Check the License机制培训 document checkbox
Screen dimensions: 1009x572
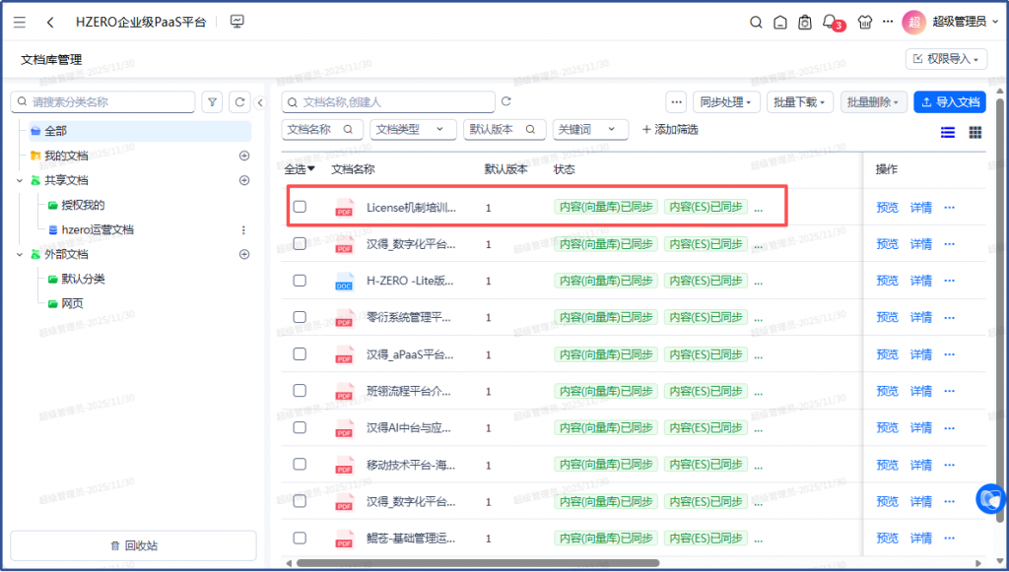pyautogui.click(x=300, y=207)
